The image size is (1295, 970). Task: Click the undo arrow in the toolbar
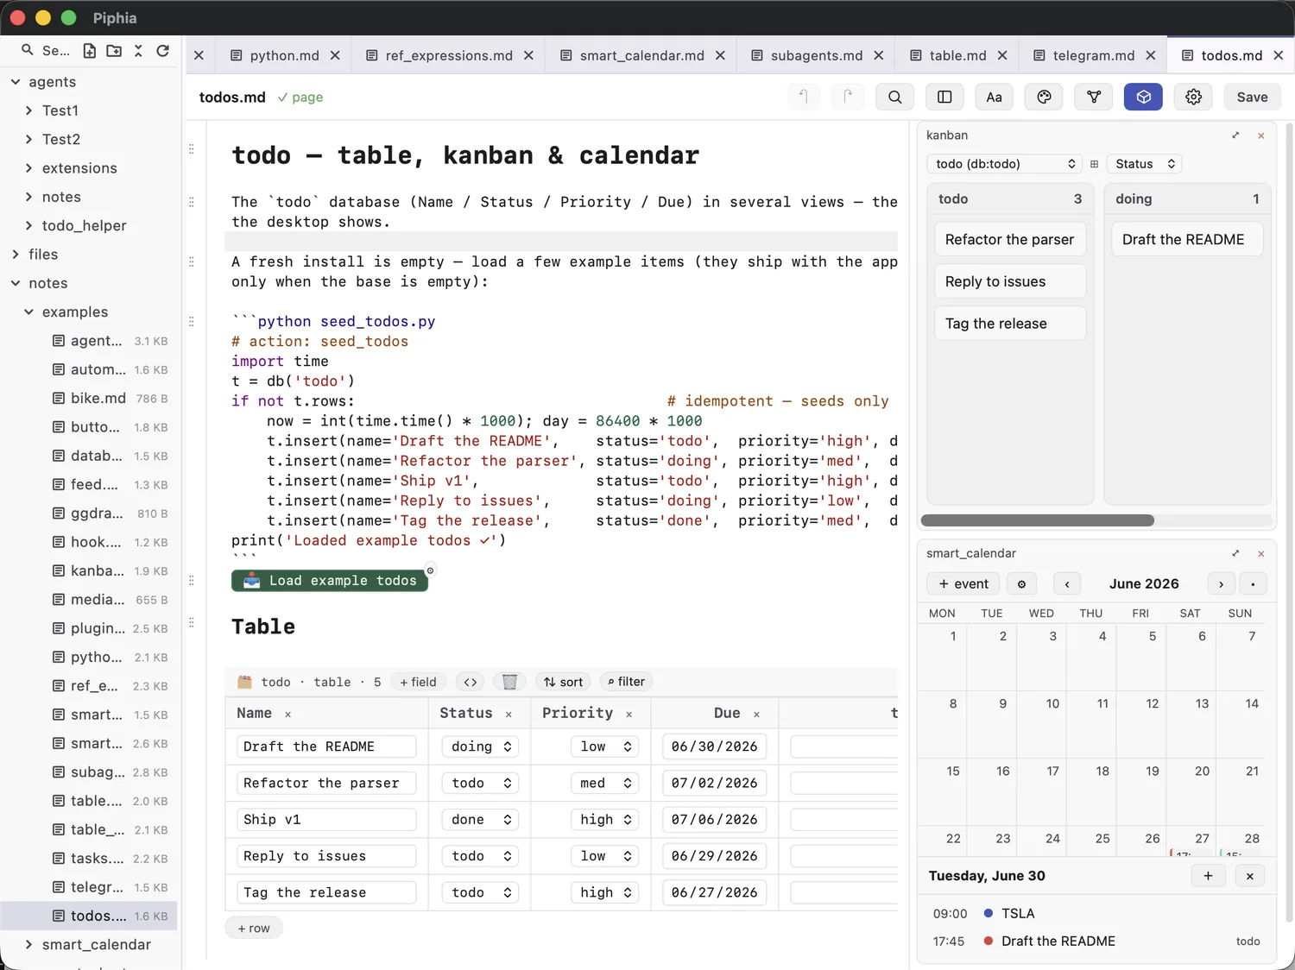coord(804,97)
